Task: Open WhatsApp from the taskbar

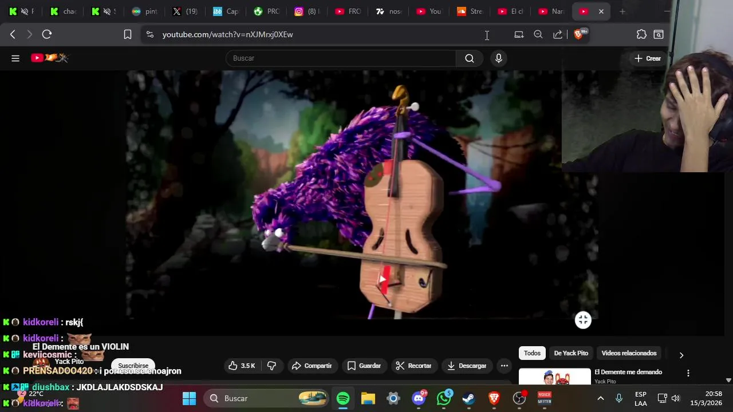Action: pos(444,398)
